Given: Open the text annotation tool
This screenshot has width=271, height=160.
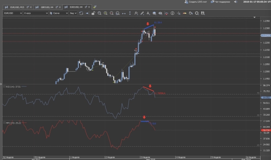Looking at the screenshot, I should coord(148,13).
